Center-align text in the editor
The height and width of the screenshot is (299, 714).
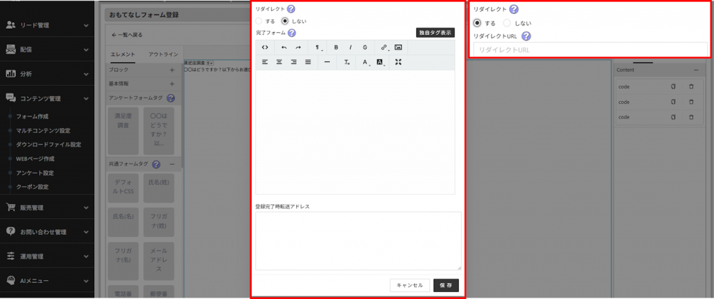pos(279,62)
